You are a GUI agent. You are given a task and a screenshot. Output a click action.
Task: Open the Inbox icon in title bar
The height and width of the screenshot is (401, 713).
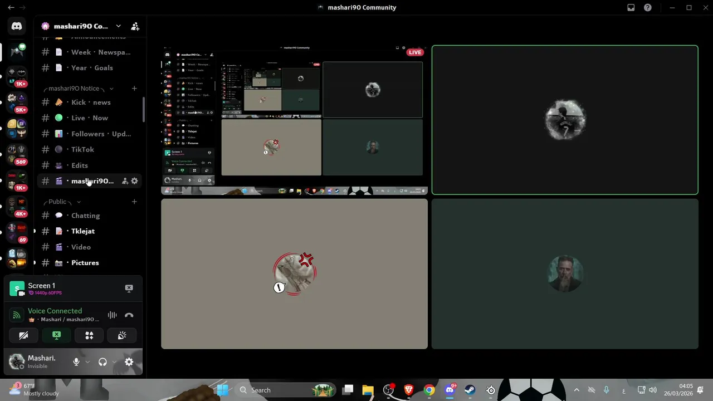click(x=631, y=7)
